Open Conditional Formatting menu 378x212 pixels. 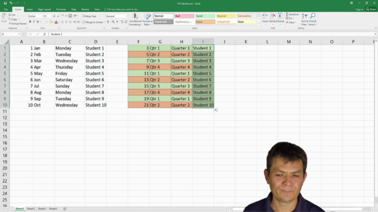tap(135, 19)
